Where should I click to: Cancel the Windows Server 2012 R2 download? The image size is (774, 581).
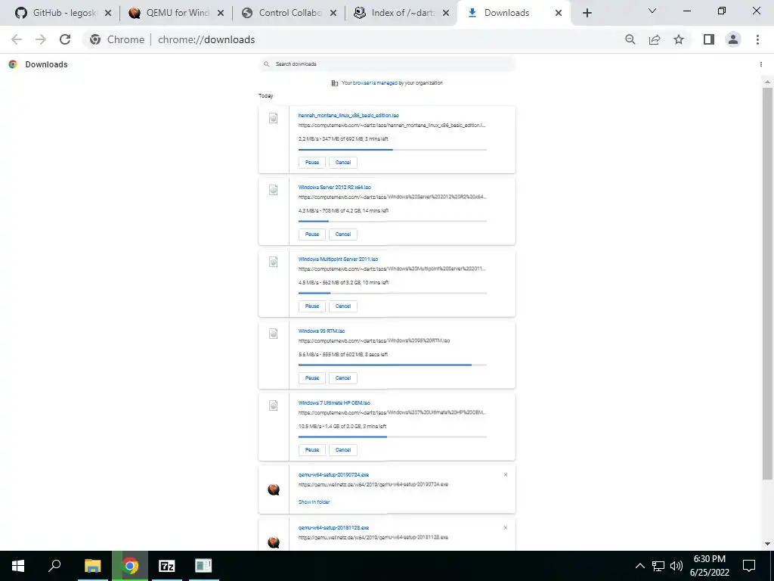pos(343,235)
